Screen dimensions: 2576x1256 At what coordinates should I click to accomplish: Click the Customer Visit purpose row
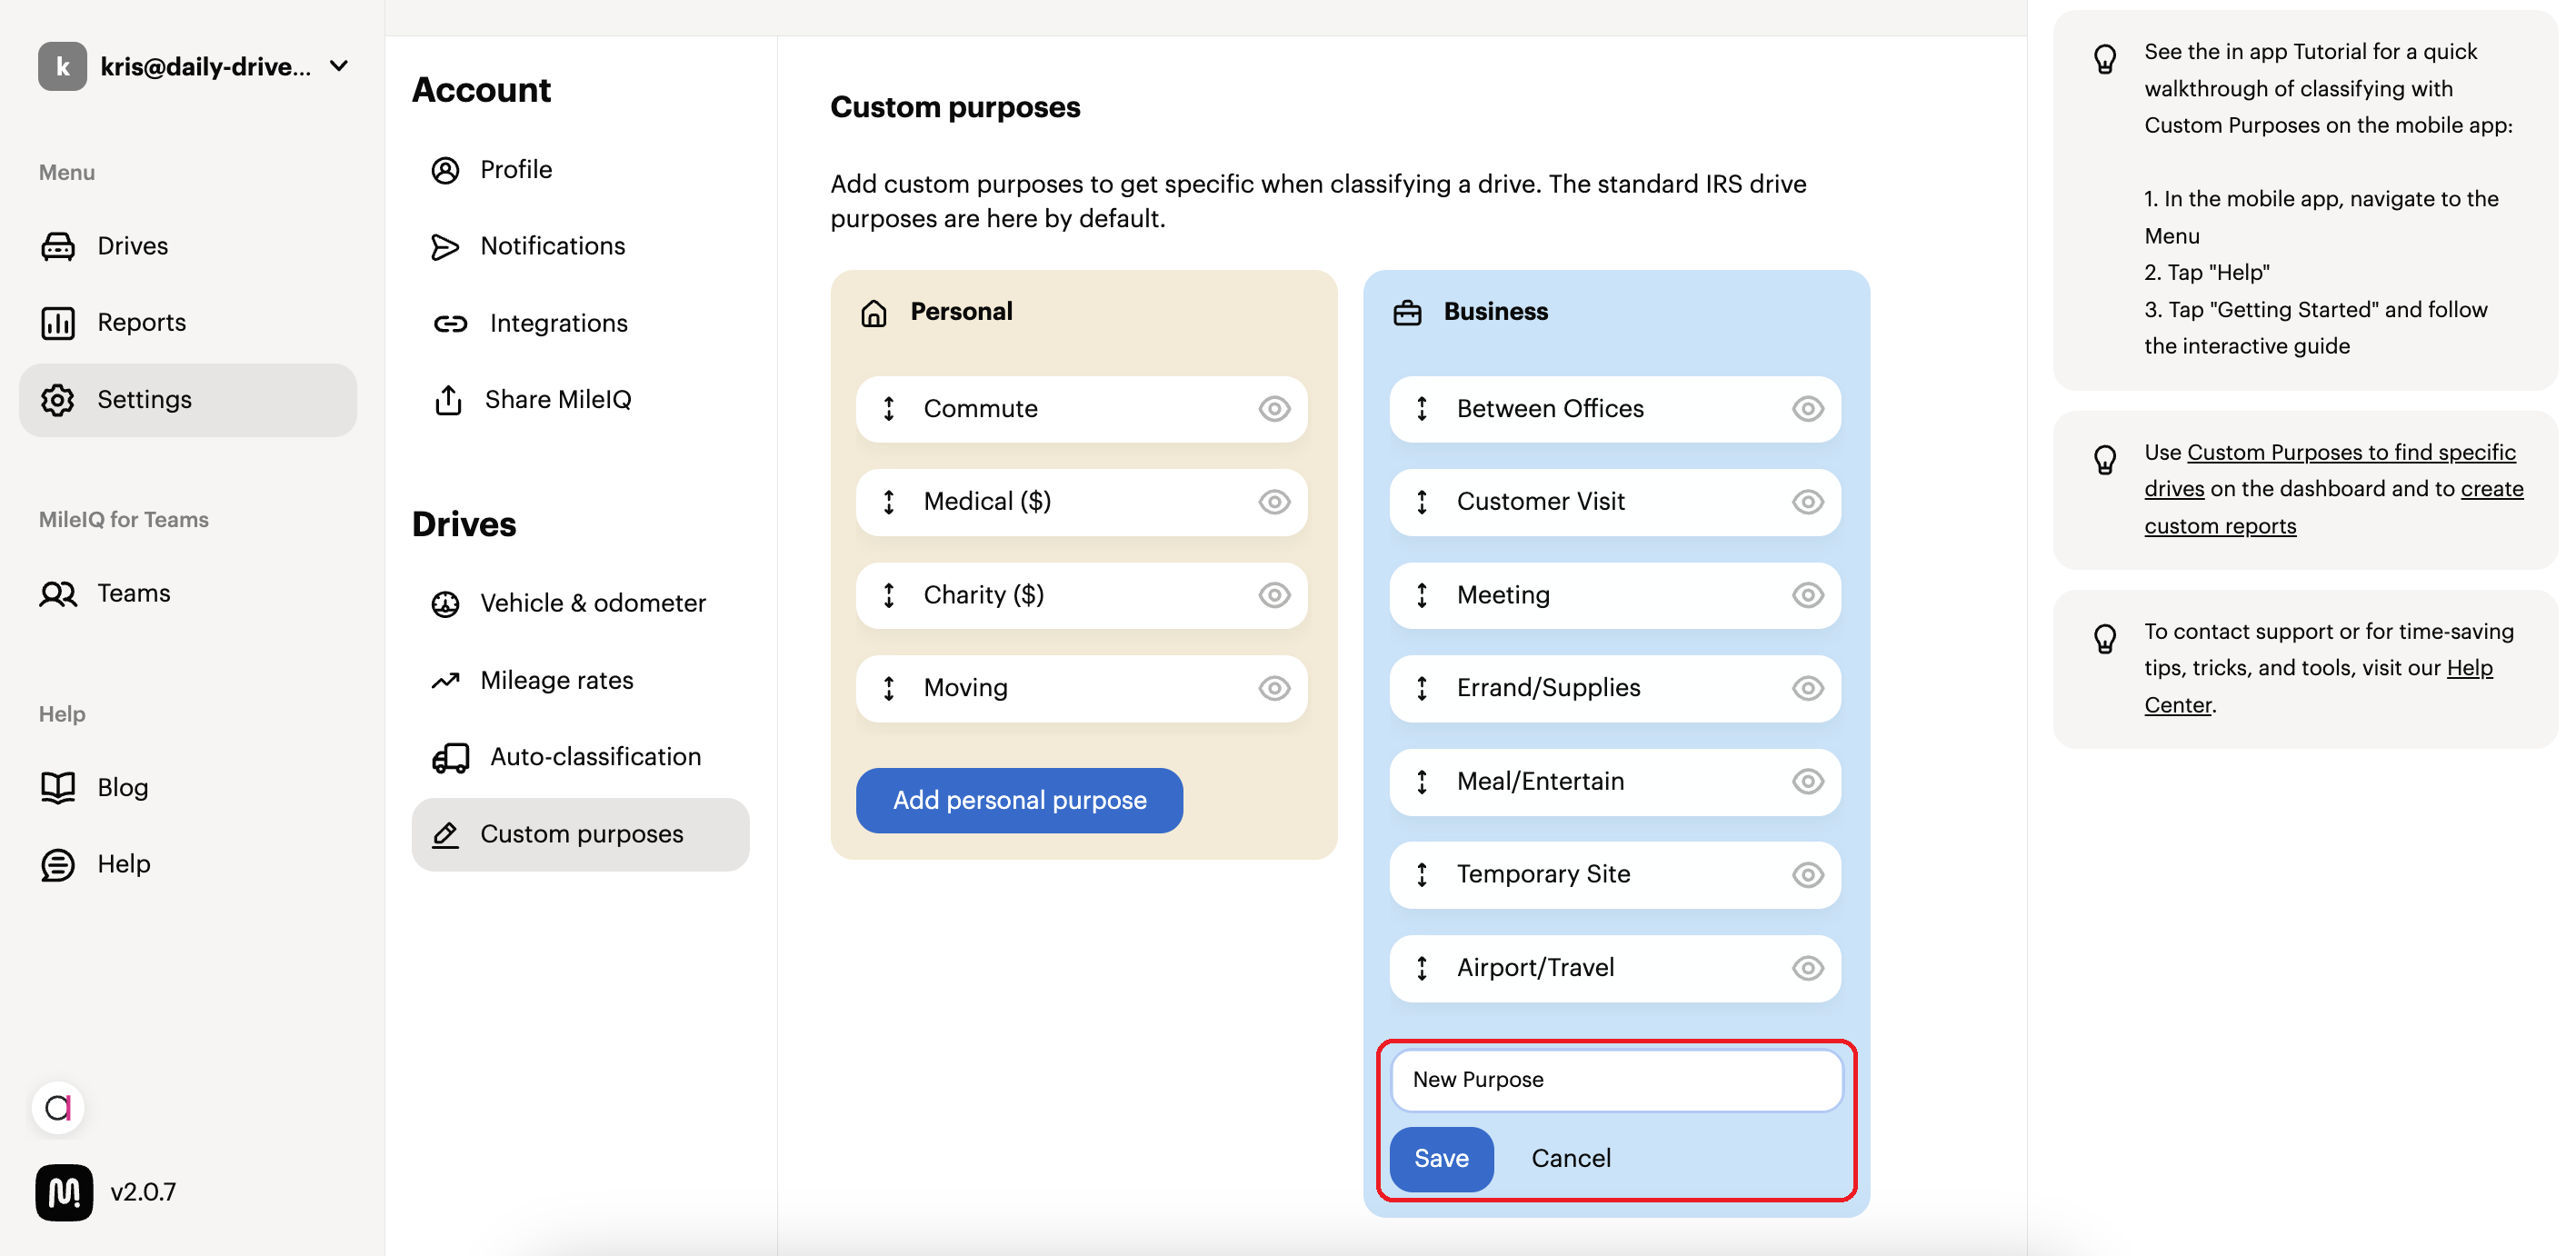tap(1614, 502)
